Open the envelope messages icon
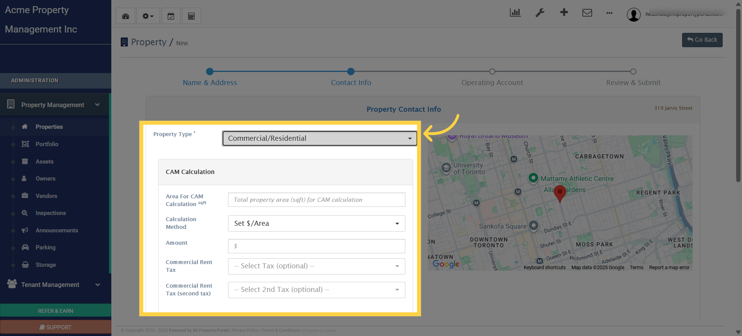The width and height of the screenshot is (742, 336). coord(587,13)
